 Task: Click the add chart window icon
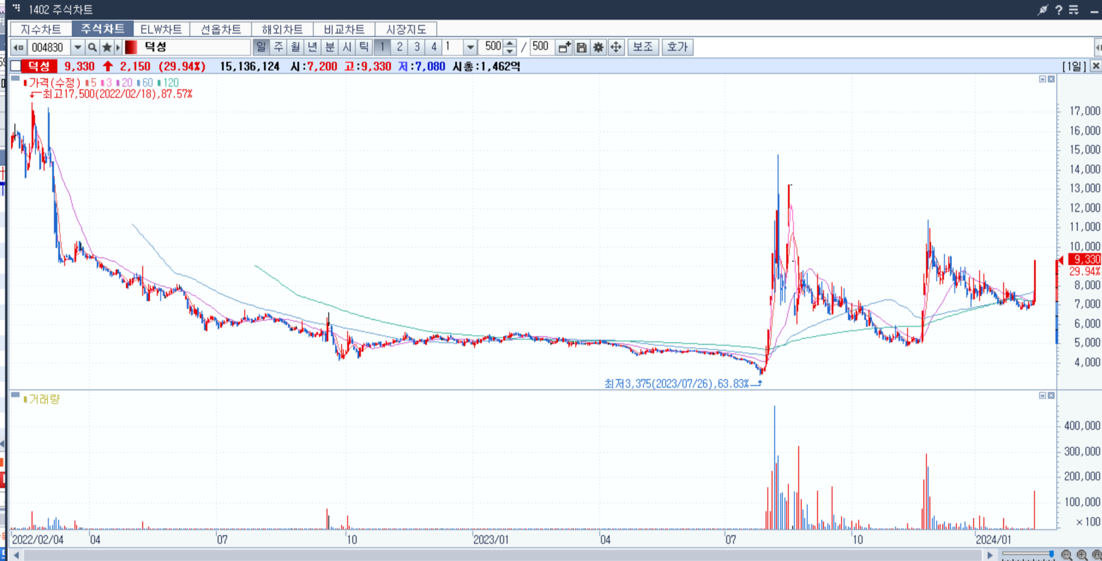(x=564, y=47)
